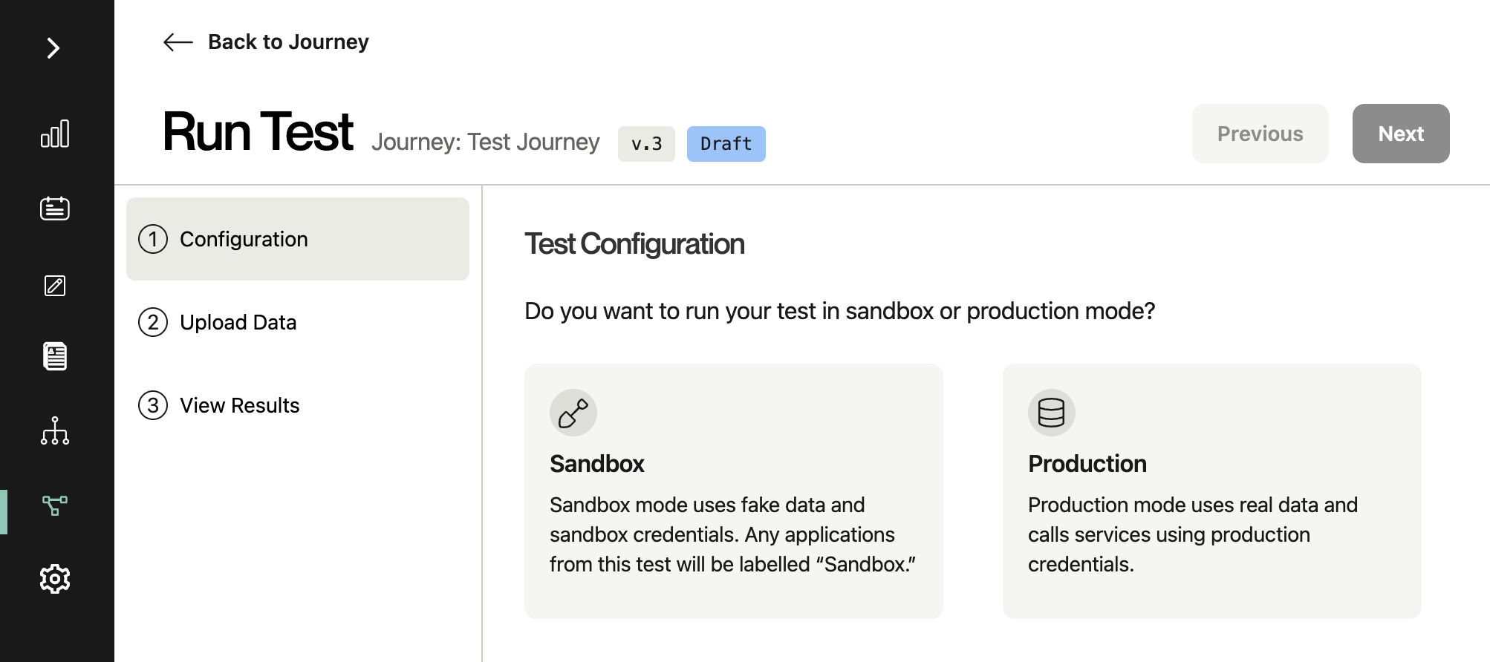Select the Configuration step

point(298,239)
